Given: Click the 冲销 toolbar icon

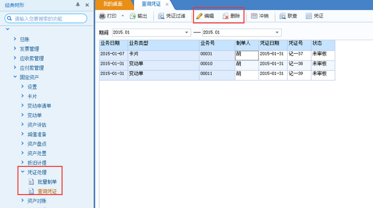Looking at the screenshot, I should 254,16.
